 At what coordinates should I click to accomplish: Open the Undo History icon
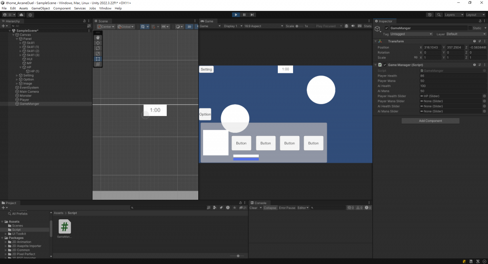[430, 15]
